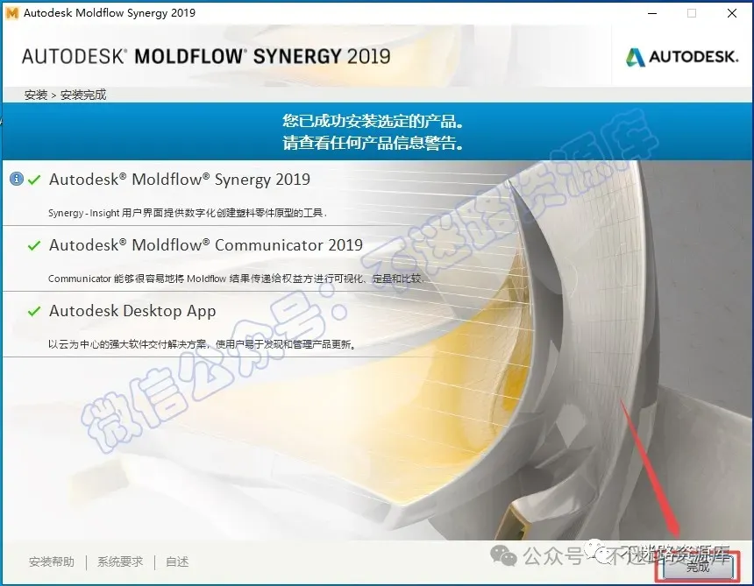Click the 完成 finish button
The image size is (754, 586).
[698, 567]
